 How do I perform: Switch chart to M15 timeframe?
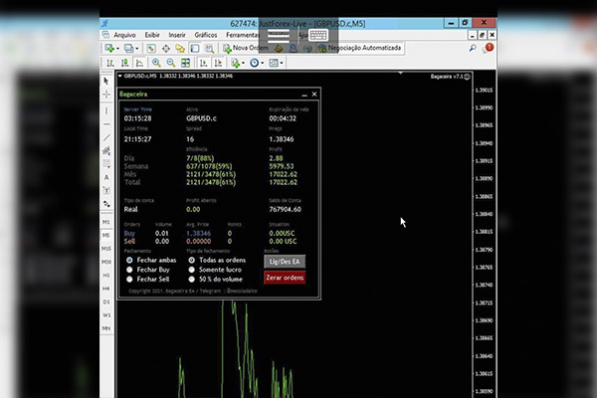point(106,249)
